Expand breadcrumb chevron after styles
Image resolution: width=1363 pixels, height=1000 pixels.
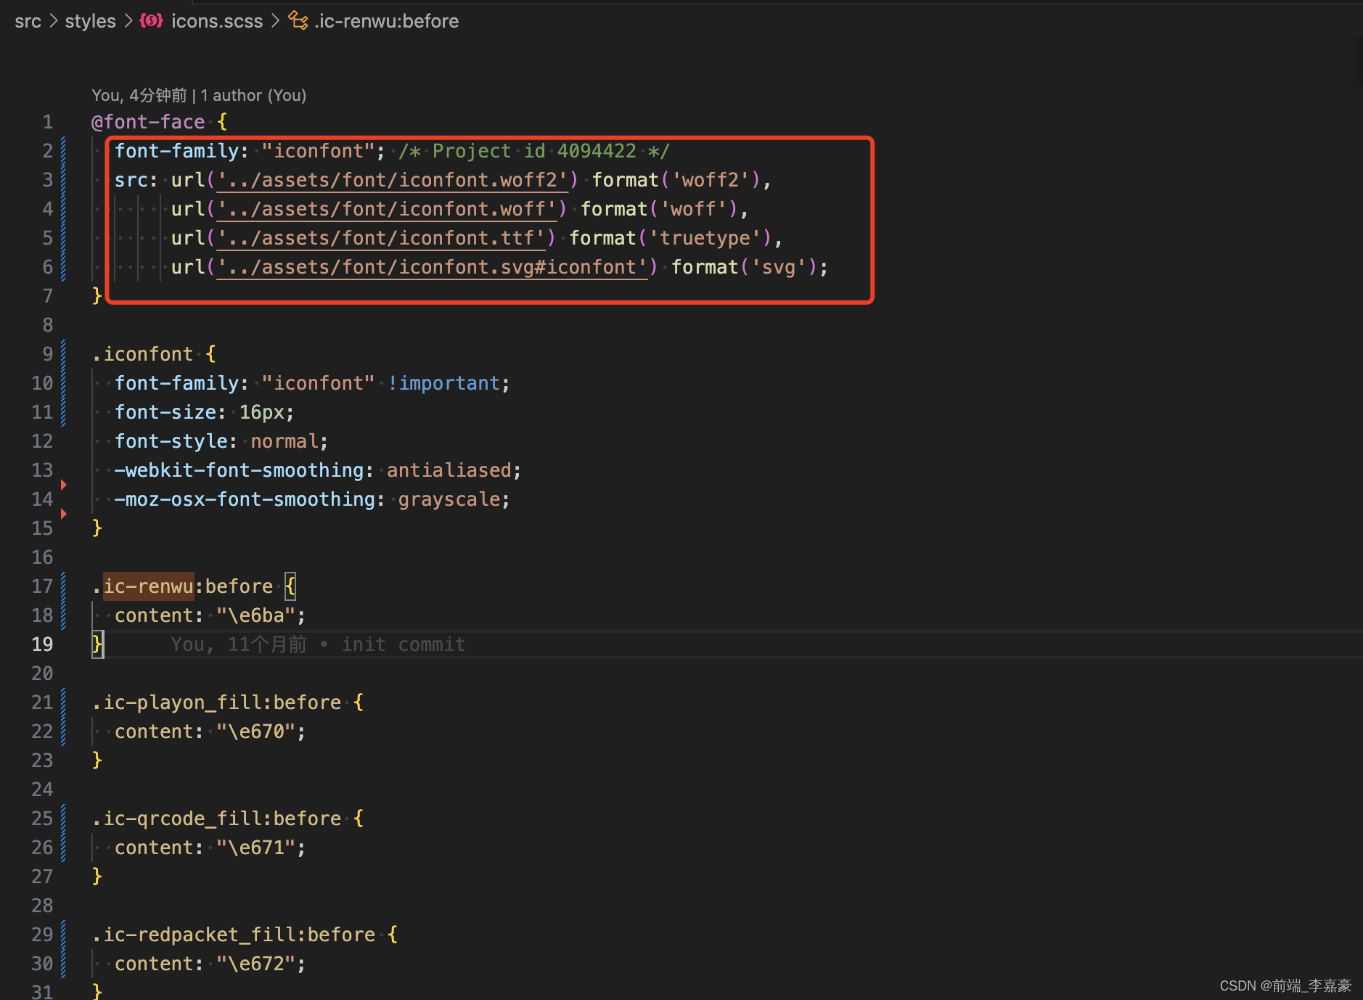(128, 21)
